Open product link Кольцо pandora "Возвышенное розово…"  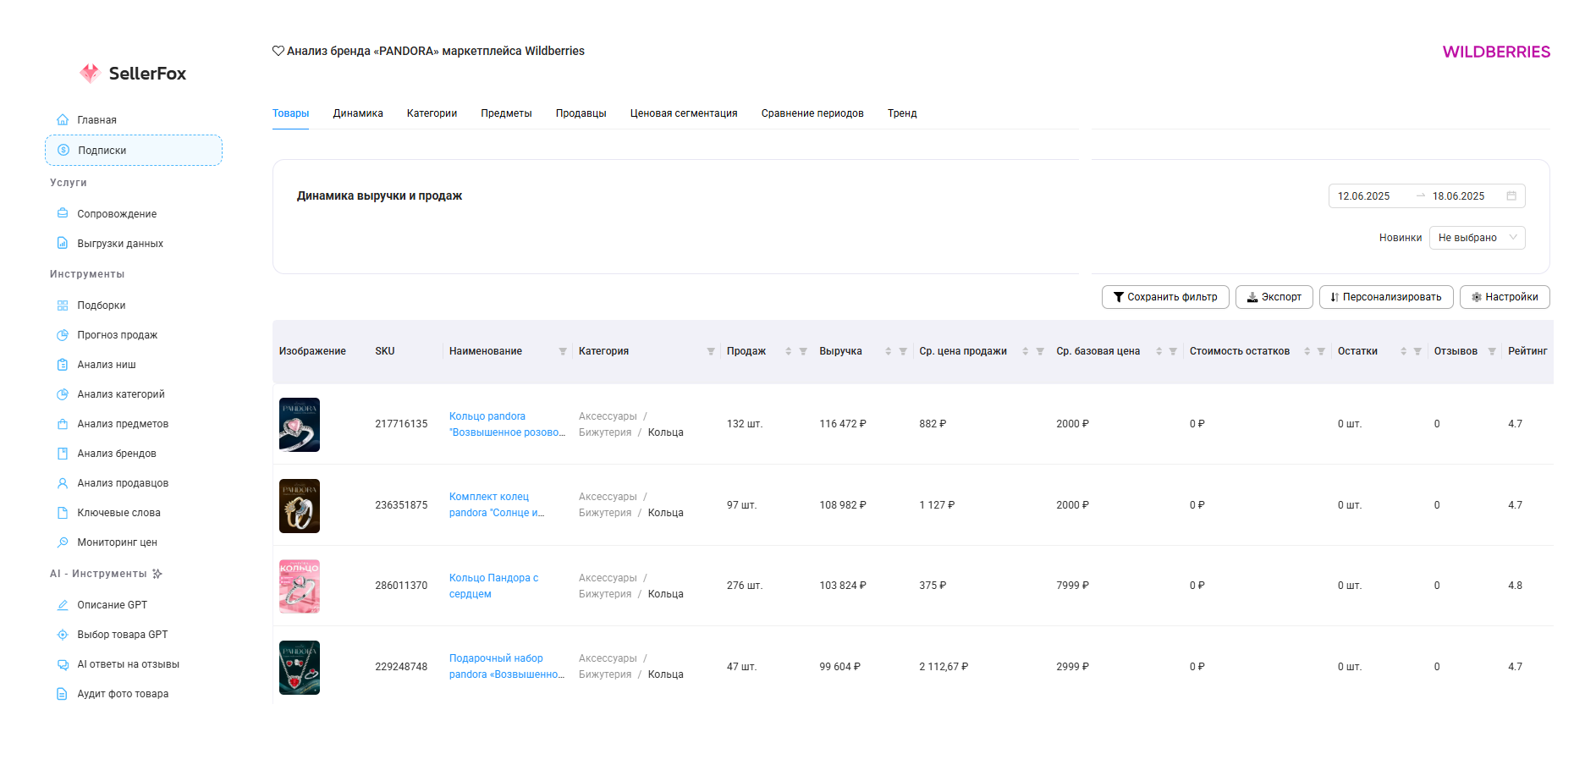(507, 424)
